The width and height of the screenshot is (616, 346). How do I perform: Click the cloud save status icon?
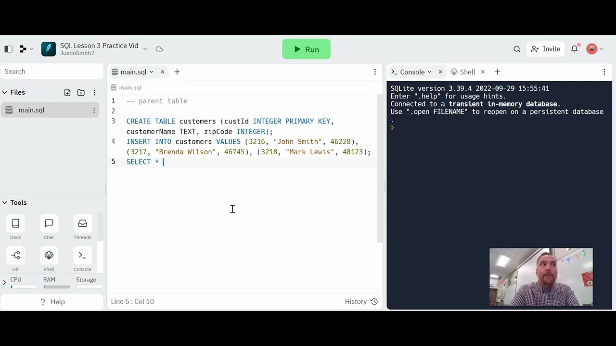tap(159, 49)
